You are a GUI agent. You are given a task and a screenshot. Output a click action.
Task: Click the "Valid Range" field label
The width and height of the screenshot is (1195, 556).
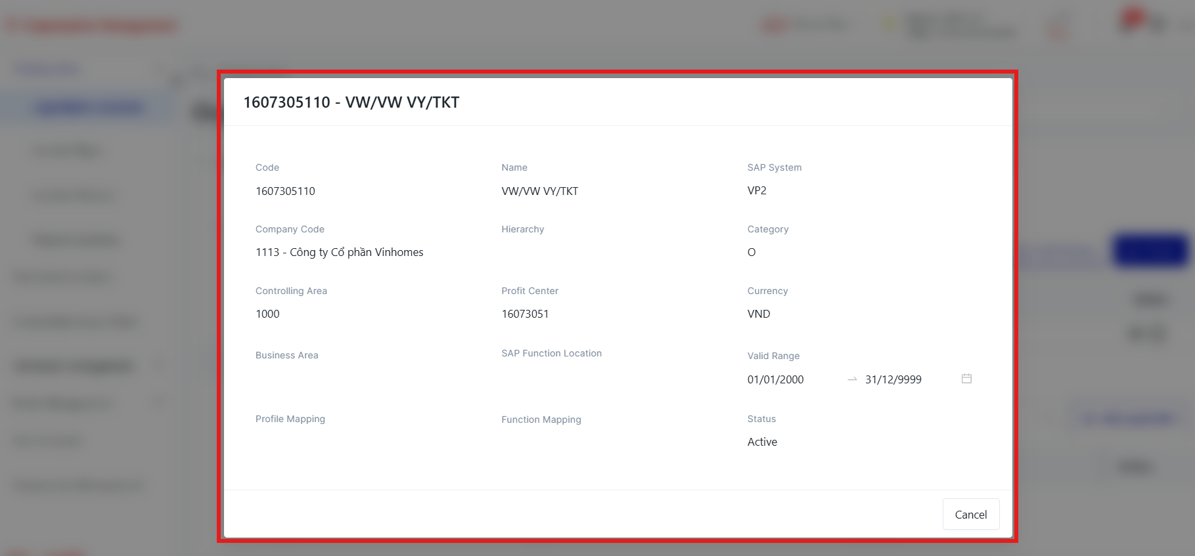[773, 356]
